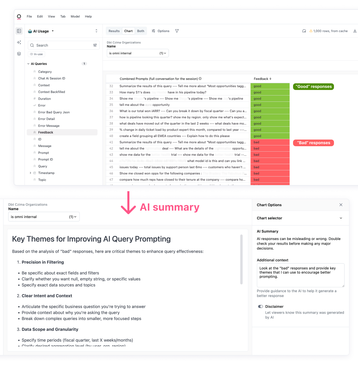The image size is (358, 365).
Task: Collapse the left side panel
Action: (x=19, y=31)
